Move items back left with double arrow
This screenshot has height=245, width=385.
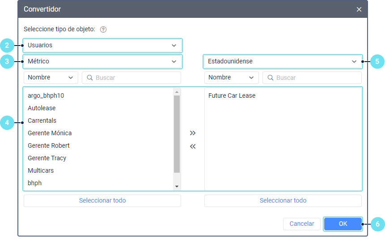coord(193,146)
